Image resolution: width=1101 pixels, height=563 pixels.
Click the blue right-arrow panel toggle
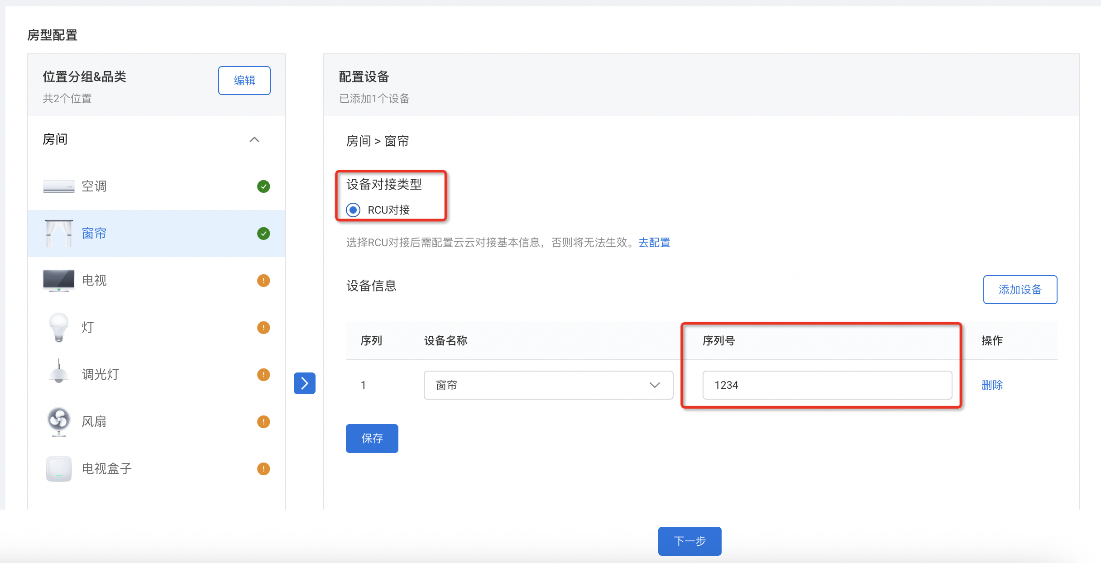click(x=305, y=383)
